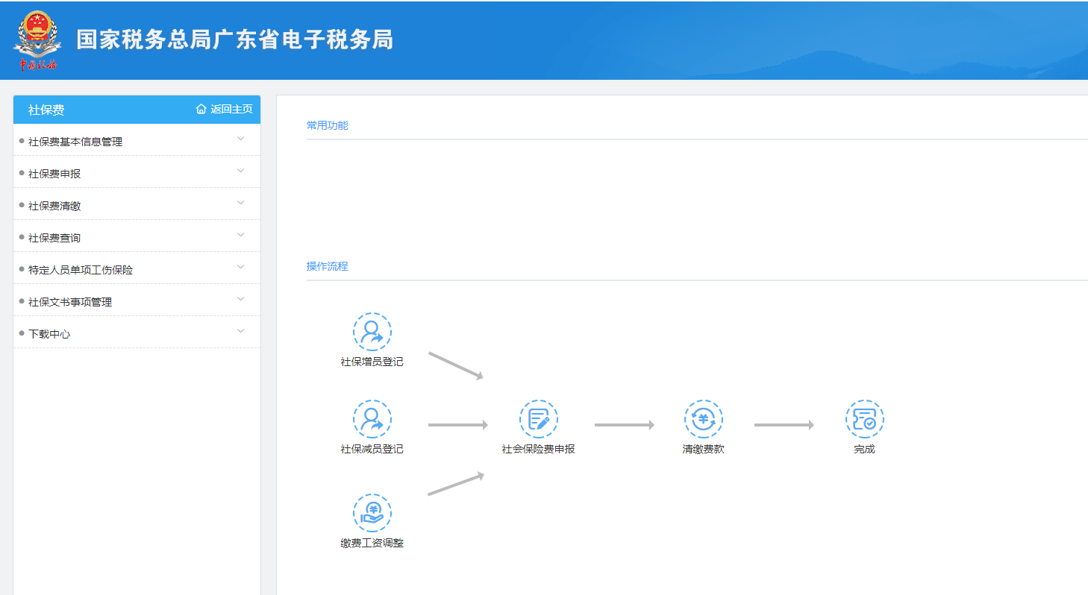The width and height of the screenshot is (1088, 595).
Task: Select 特定人员单项工伤保险 in sidebar
Action: [x=81, y=270]
